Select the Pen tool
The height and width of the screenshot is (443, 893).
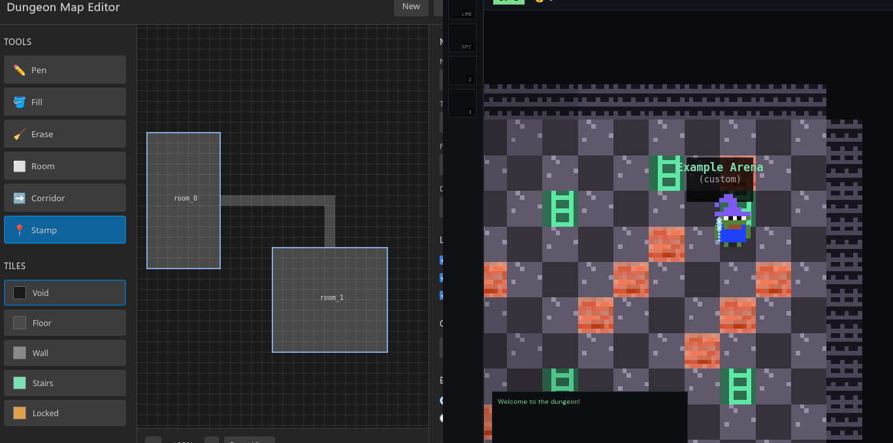(65, 70)
